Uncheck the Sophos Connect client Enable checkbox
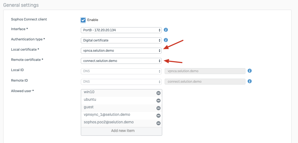This screenshot has height=143, width=298. pyautogui.click(x=83, y=20)
